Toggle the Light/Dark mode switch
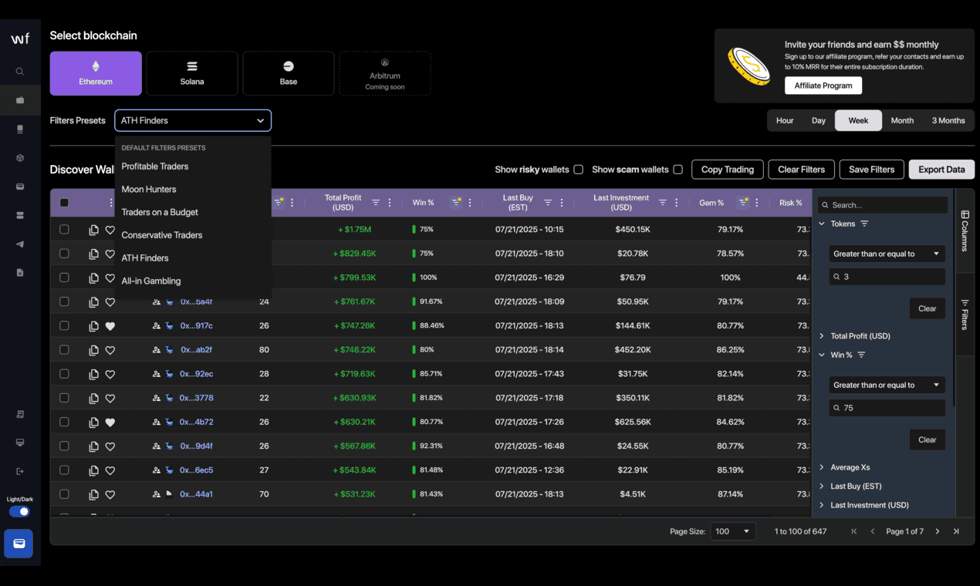The width and height of the screenshot is (980, 586). pyautogui.click(x=20, y=512)
